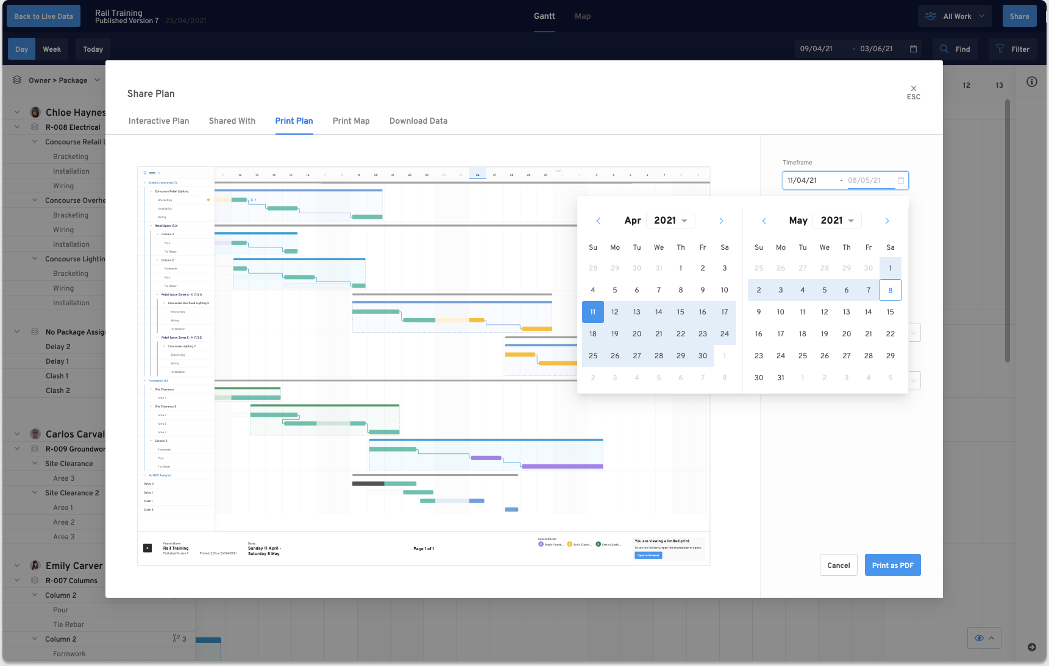
Task: Open the Download Data tab
Action: [418, 121]
